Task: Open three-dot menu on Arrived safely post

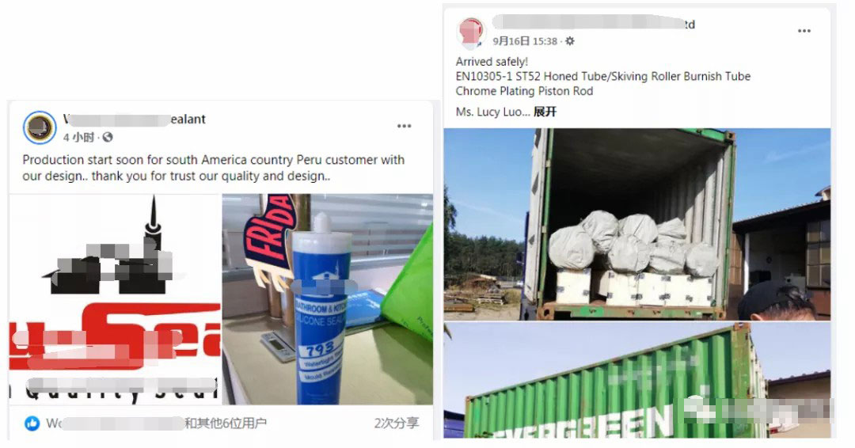Action: pos(804,31)
